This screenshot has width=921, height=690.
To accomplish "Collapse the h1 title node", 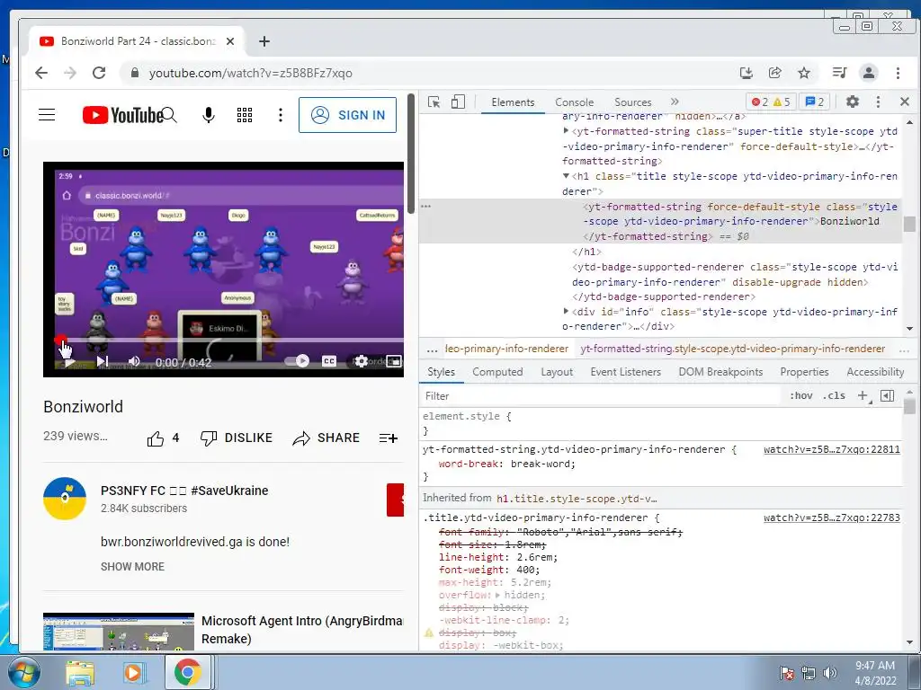I will [566, 176].
